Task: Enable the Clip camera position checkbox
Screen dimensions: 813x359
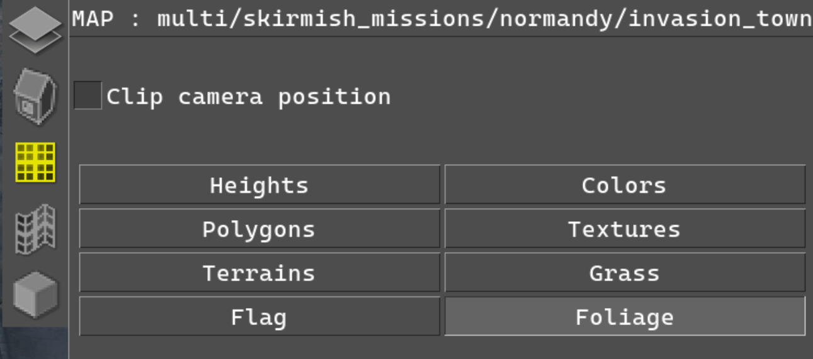Action: coord(88,96)
